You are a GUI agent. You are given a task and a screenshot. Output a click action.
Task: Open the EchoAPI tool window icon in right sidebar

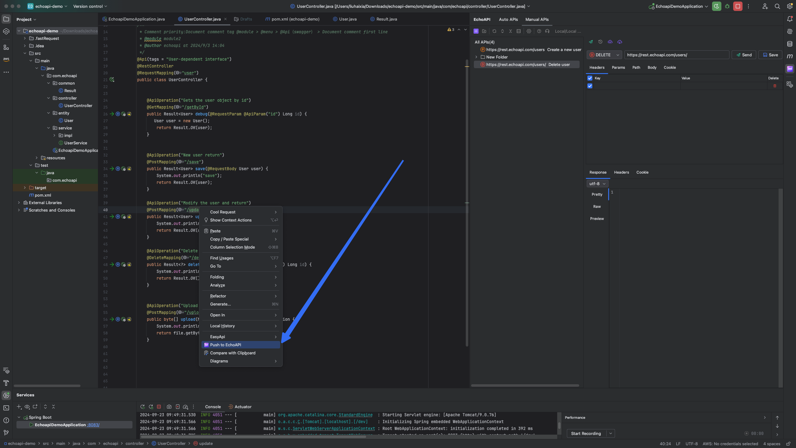(x=790, y=69)
